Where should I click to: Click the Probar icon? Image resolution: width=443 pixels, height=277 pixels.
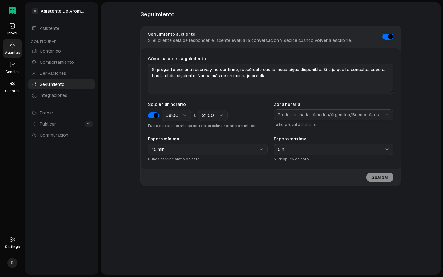click(34, 113)
